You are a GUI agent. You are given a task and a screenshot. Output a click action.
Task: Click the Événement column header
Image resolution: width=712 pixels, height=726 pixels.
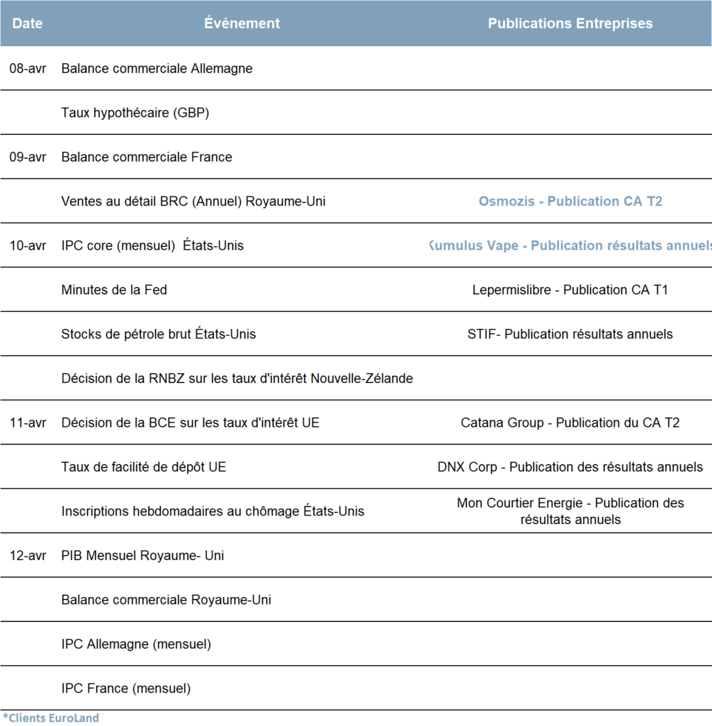tap(242, 23)
